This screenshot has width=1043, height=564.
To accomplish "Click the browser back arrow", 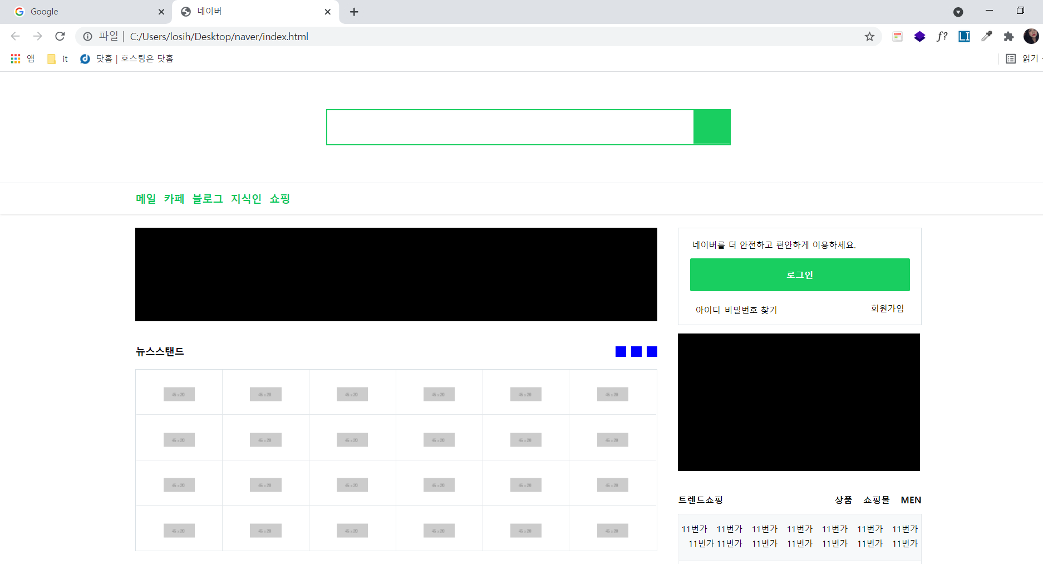I will coord(15,36).
